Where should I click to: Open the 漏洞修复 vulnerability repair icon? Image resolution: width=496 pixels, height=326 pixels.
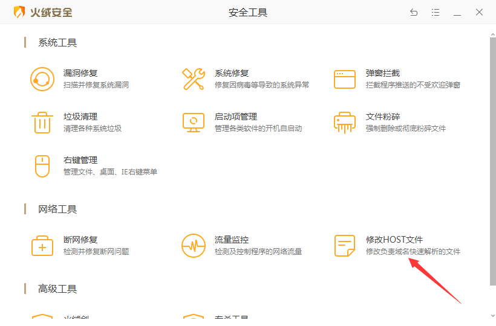[x=42, y=79]
